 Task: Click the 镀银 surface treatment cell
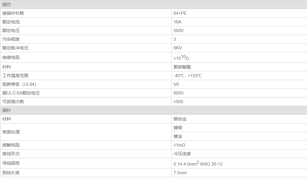click(239, 128)
